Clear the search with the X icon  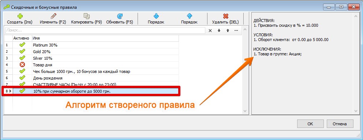(210, 30)
